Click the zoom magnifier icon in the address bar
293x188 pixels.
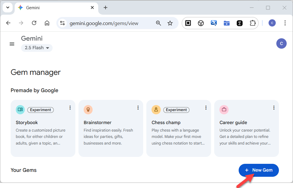point(158,23)
